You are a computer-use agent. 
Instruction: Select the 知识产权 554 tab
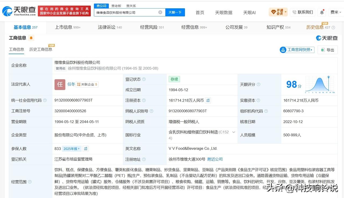(x=278, y=27)
